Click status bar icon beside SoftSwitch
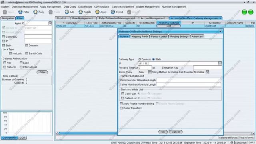 click(x=232, y=142)
